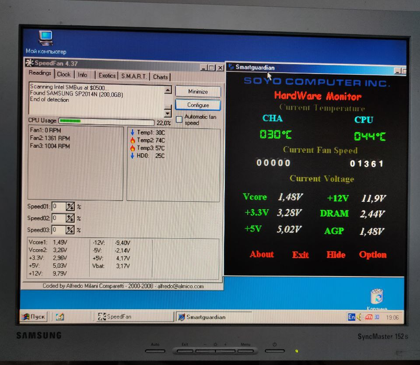This screenshot has width=420, height=365.
Task: Select SpeedFan taskbar button
Action: coord(135,316)
